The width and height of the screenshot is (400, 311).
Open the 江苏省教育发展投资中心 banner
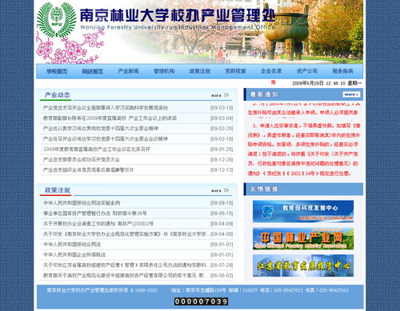click(303, 265)
